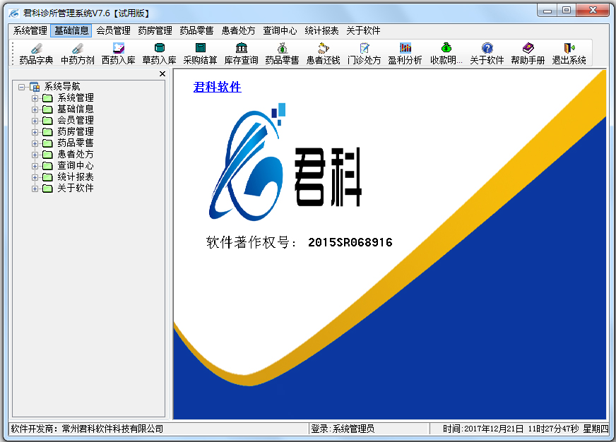Expand the 系统管理 tree node
Screen dimensions: 616x442
35,98
